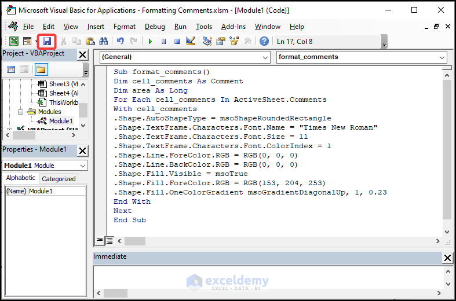The width and height of the screenshot is (456, 301).
Task: Click Procedure View button at code window bottom
Action: pyautogui.click(x=100, y=241)
